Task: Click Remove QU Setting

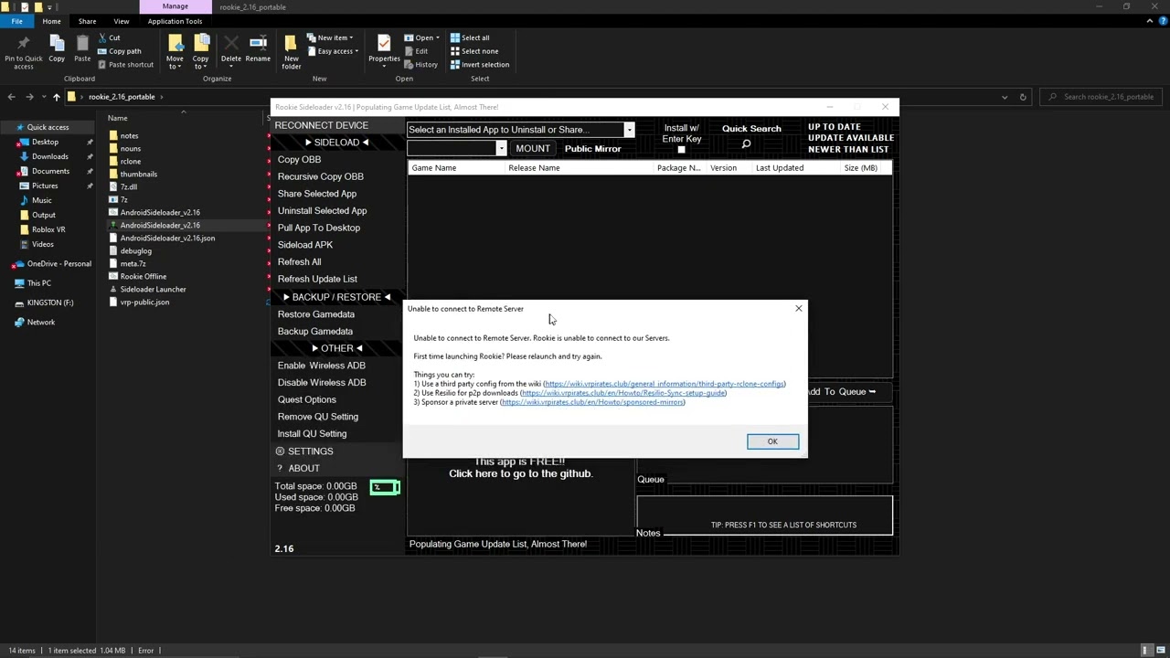Action: (x=317, y=417)
